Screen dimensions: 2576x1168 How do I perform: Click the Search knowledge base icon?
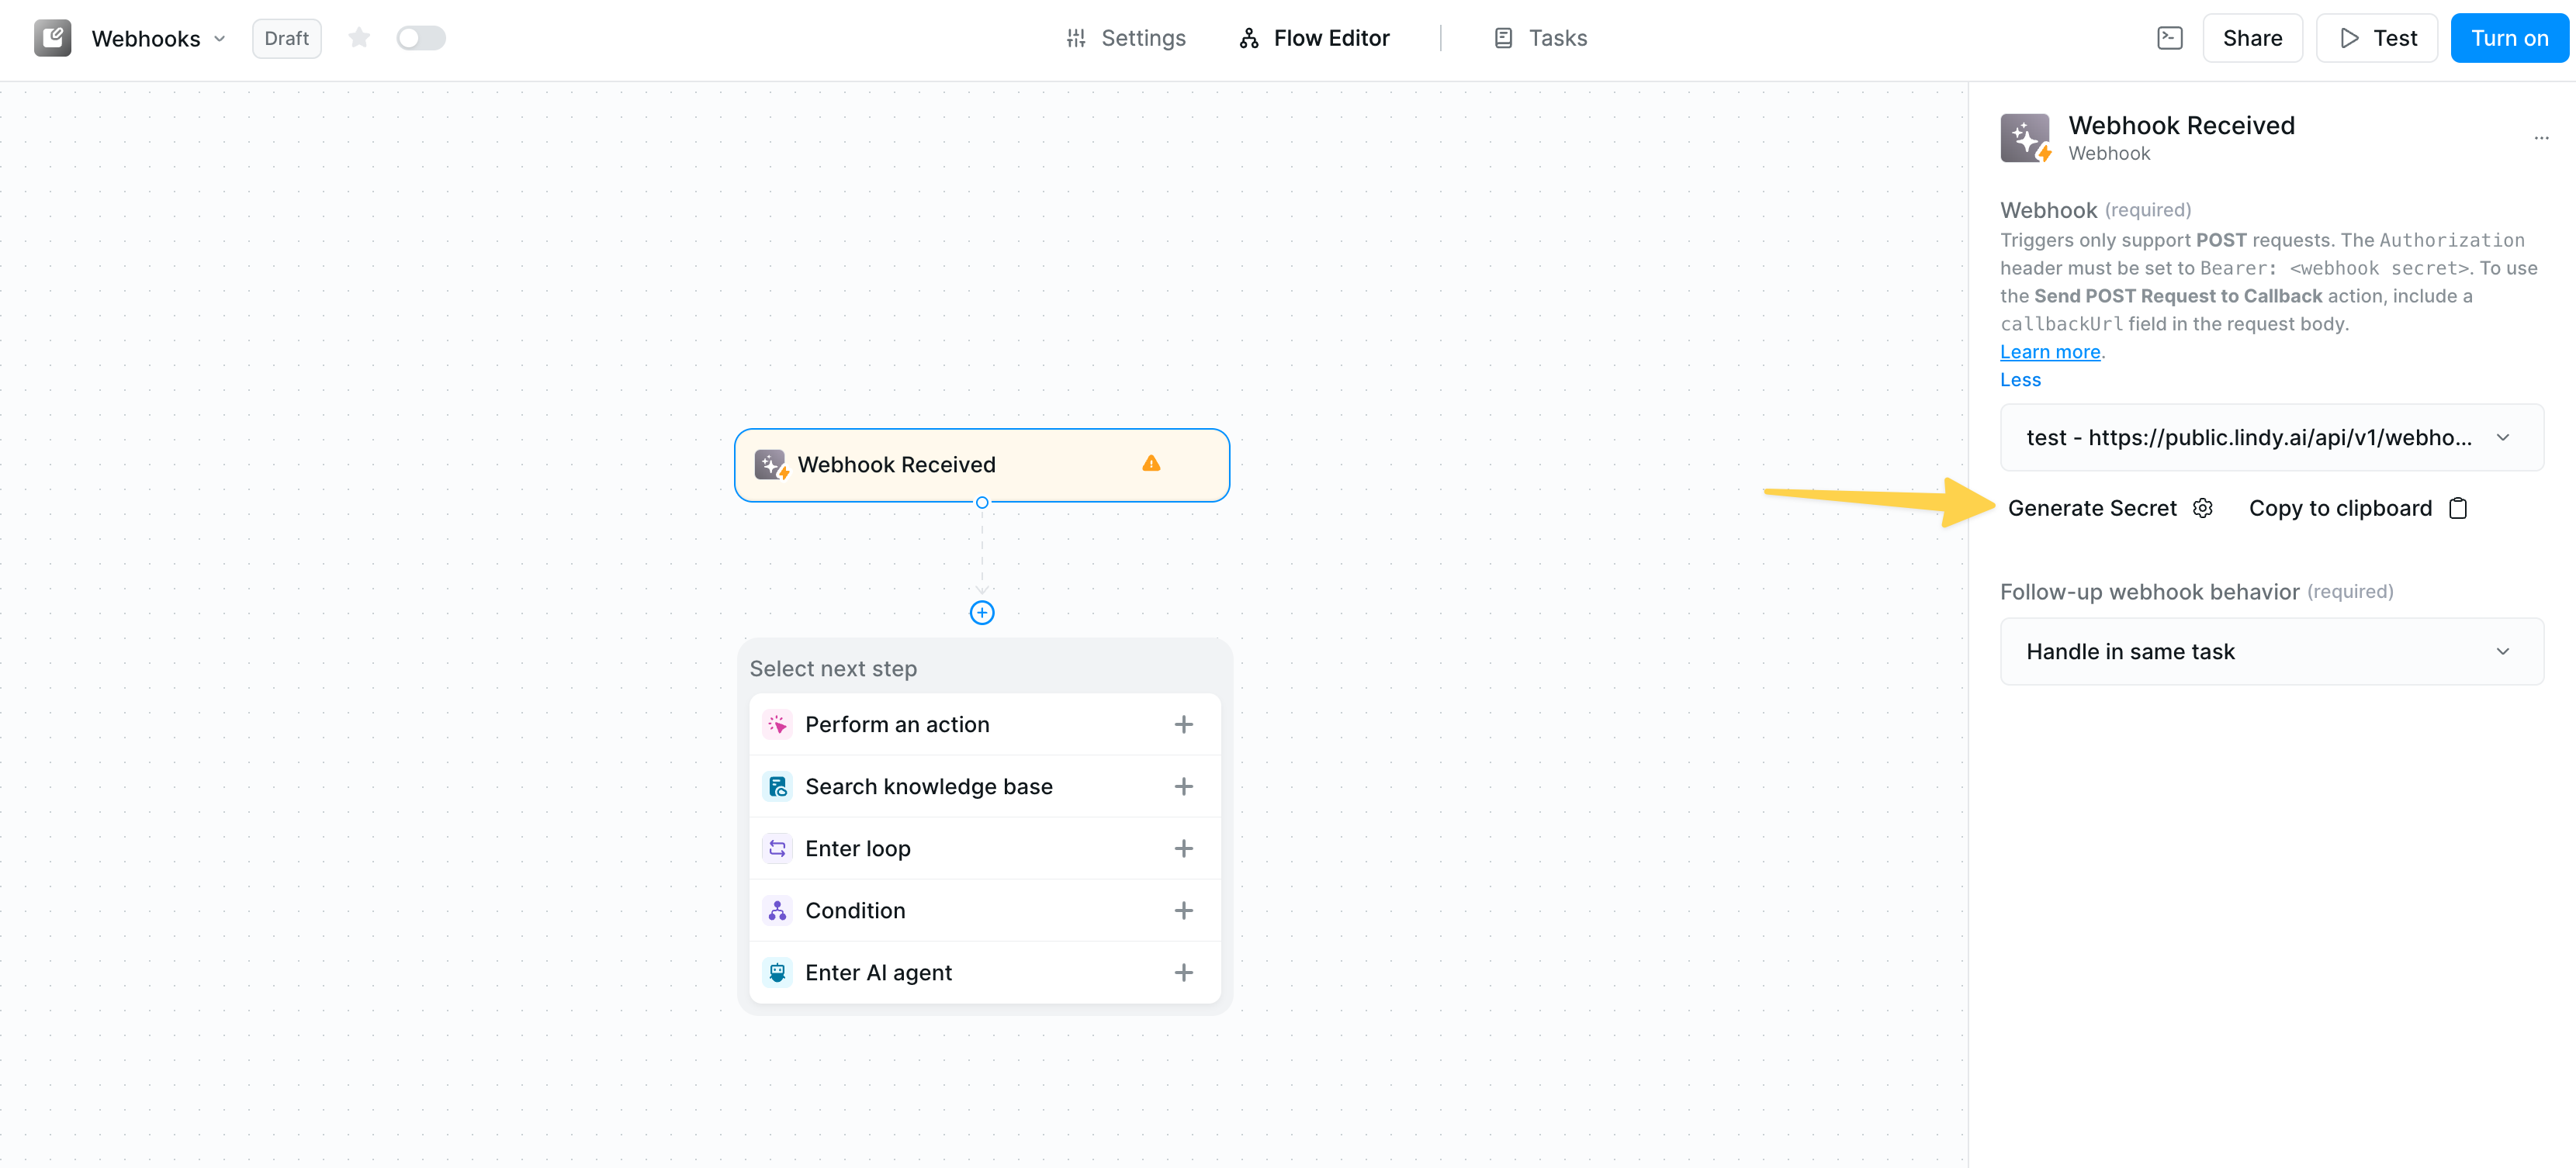[777, 786]
